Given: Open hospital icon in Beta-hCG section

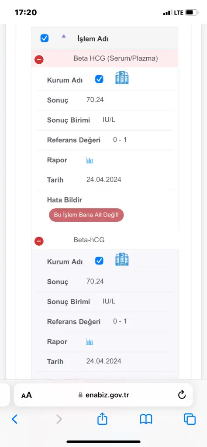Looking at the screenshot, I should click(x=122, y=259).
